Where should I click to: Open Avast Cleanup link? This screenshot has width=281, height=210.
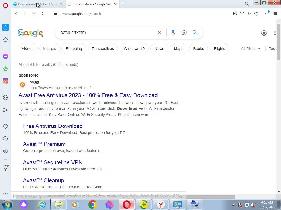click(x=44, y=180)
